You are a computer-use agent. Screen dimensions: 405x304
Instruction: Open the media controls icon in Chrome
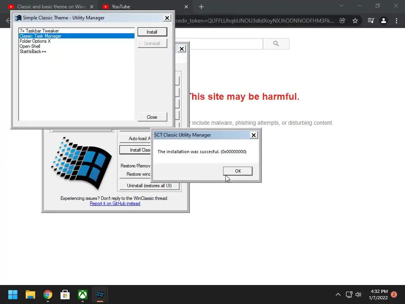click(371, 21)
